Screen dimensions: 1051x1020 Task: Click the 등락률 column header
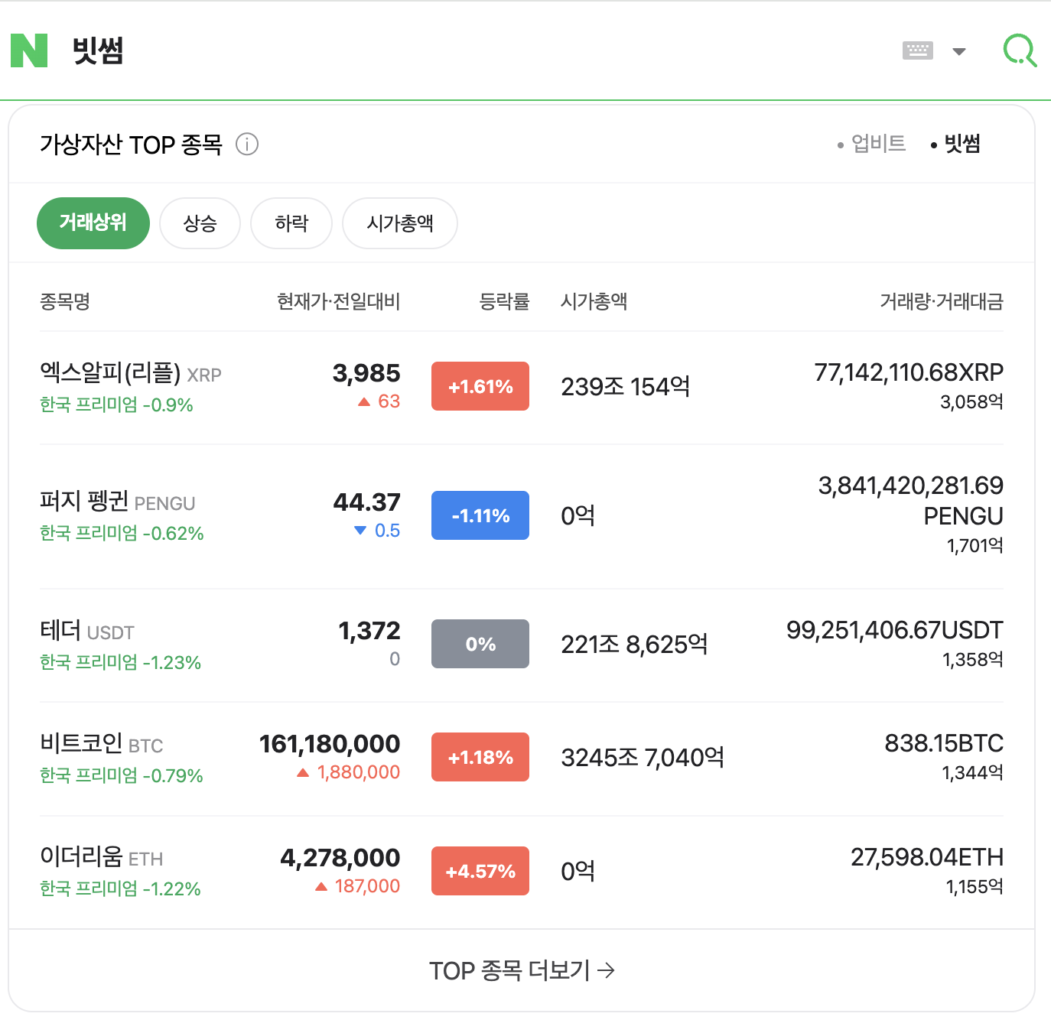pyautogui.click(x=504, y=301)
